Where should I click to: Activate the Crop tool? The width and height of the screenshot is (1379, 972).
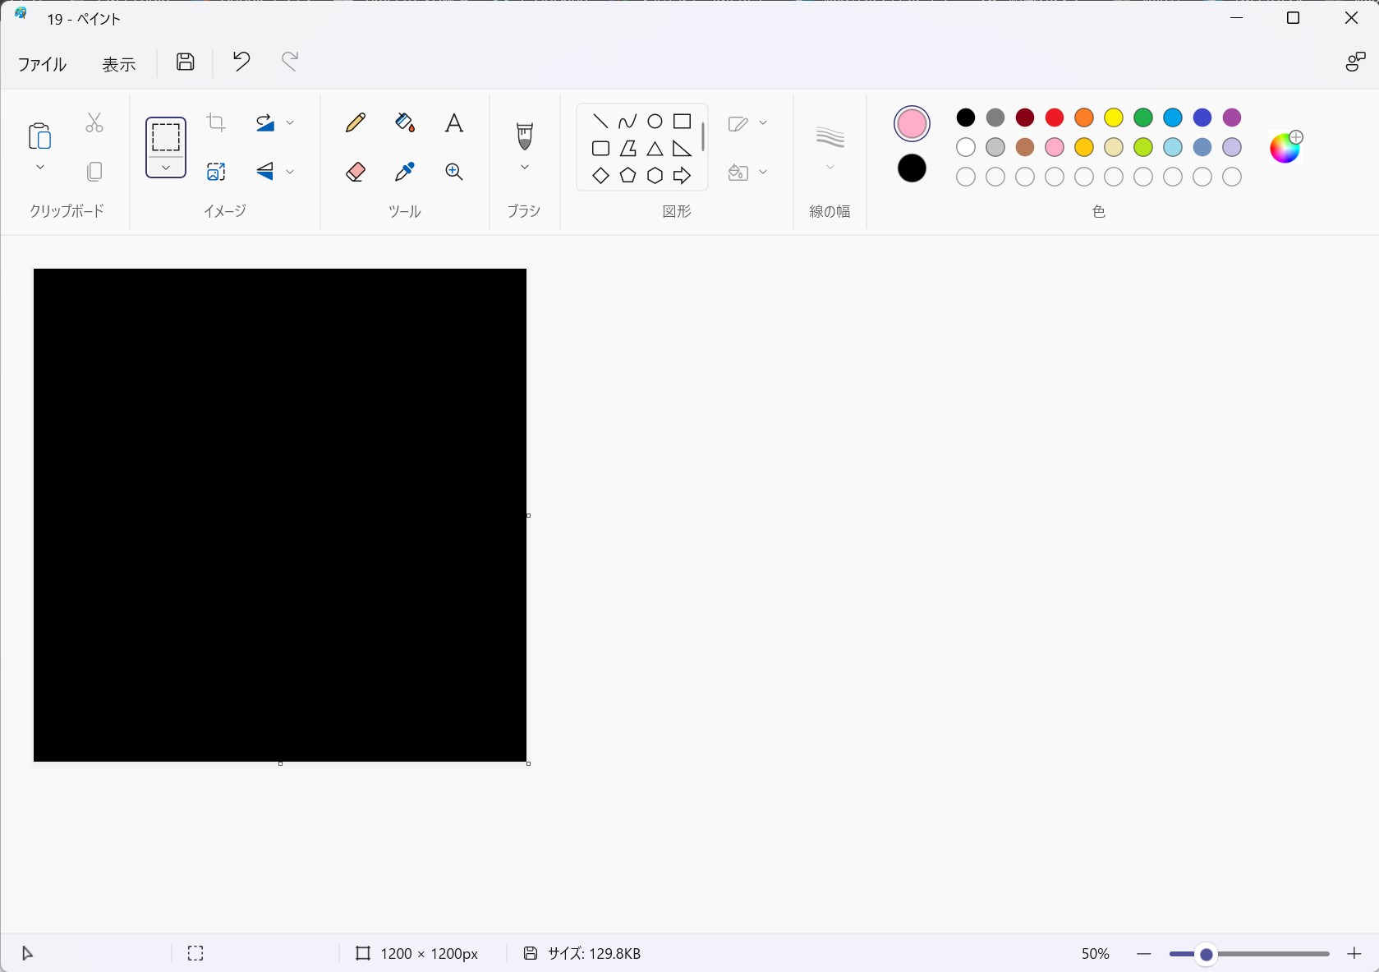216,122
